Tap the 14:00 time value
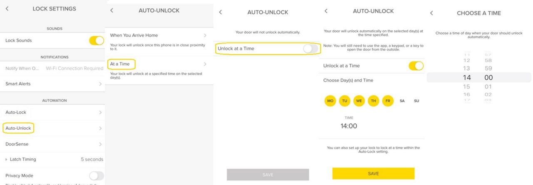 pyautogui.click(x=349, y=126)
